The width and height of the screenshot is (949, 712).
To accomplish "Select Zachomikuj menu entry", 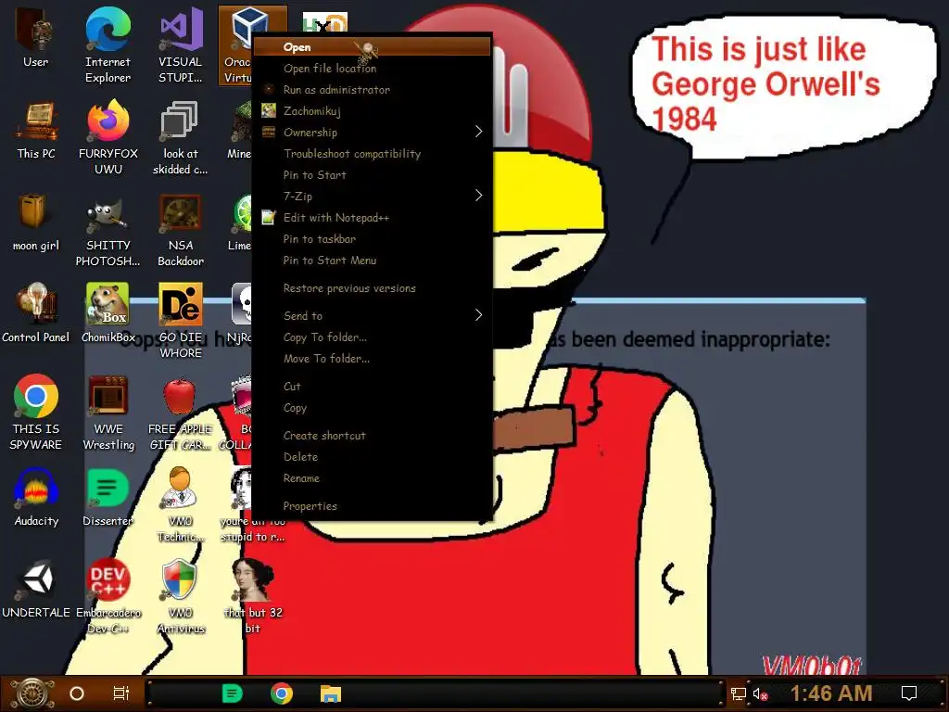I will [372, 111].
